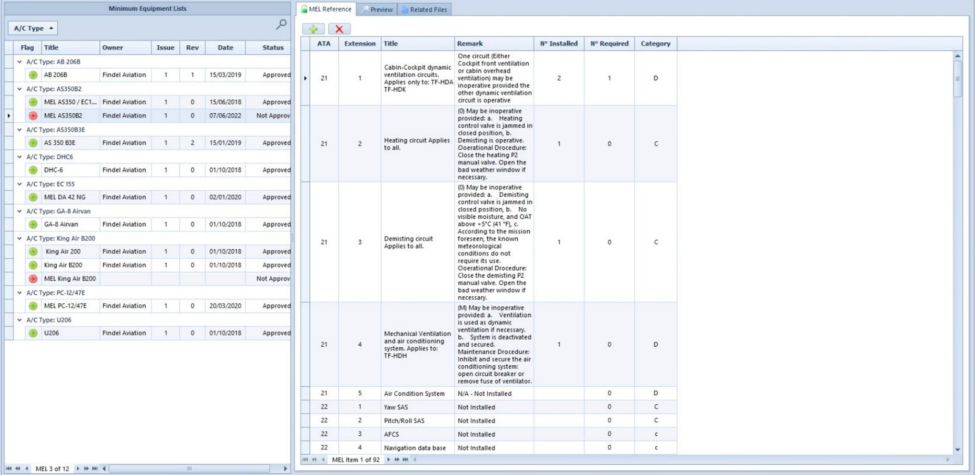Click green flag icon for GA-8 Airvan row
The height and width of the screenshot is (475, 975).
33,224
